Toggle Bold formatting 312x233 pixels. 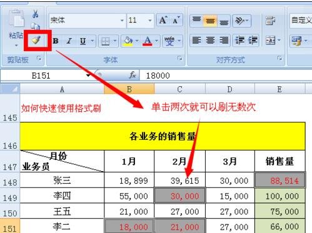pos(56,41)
